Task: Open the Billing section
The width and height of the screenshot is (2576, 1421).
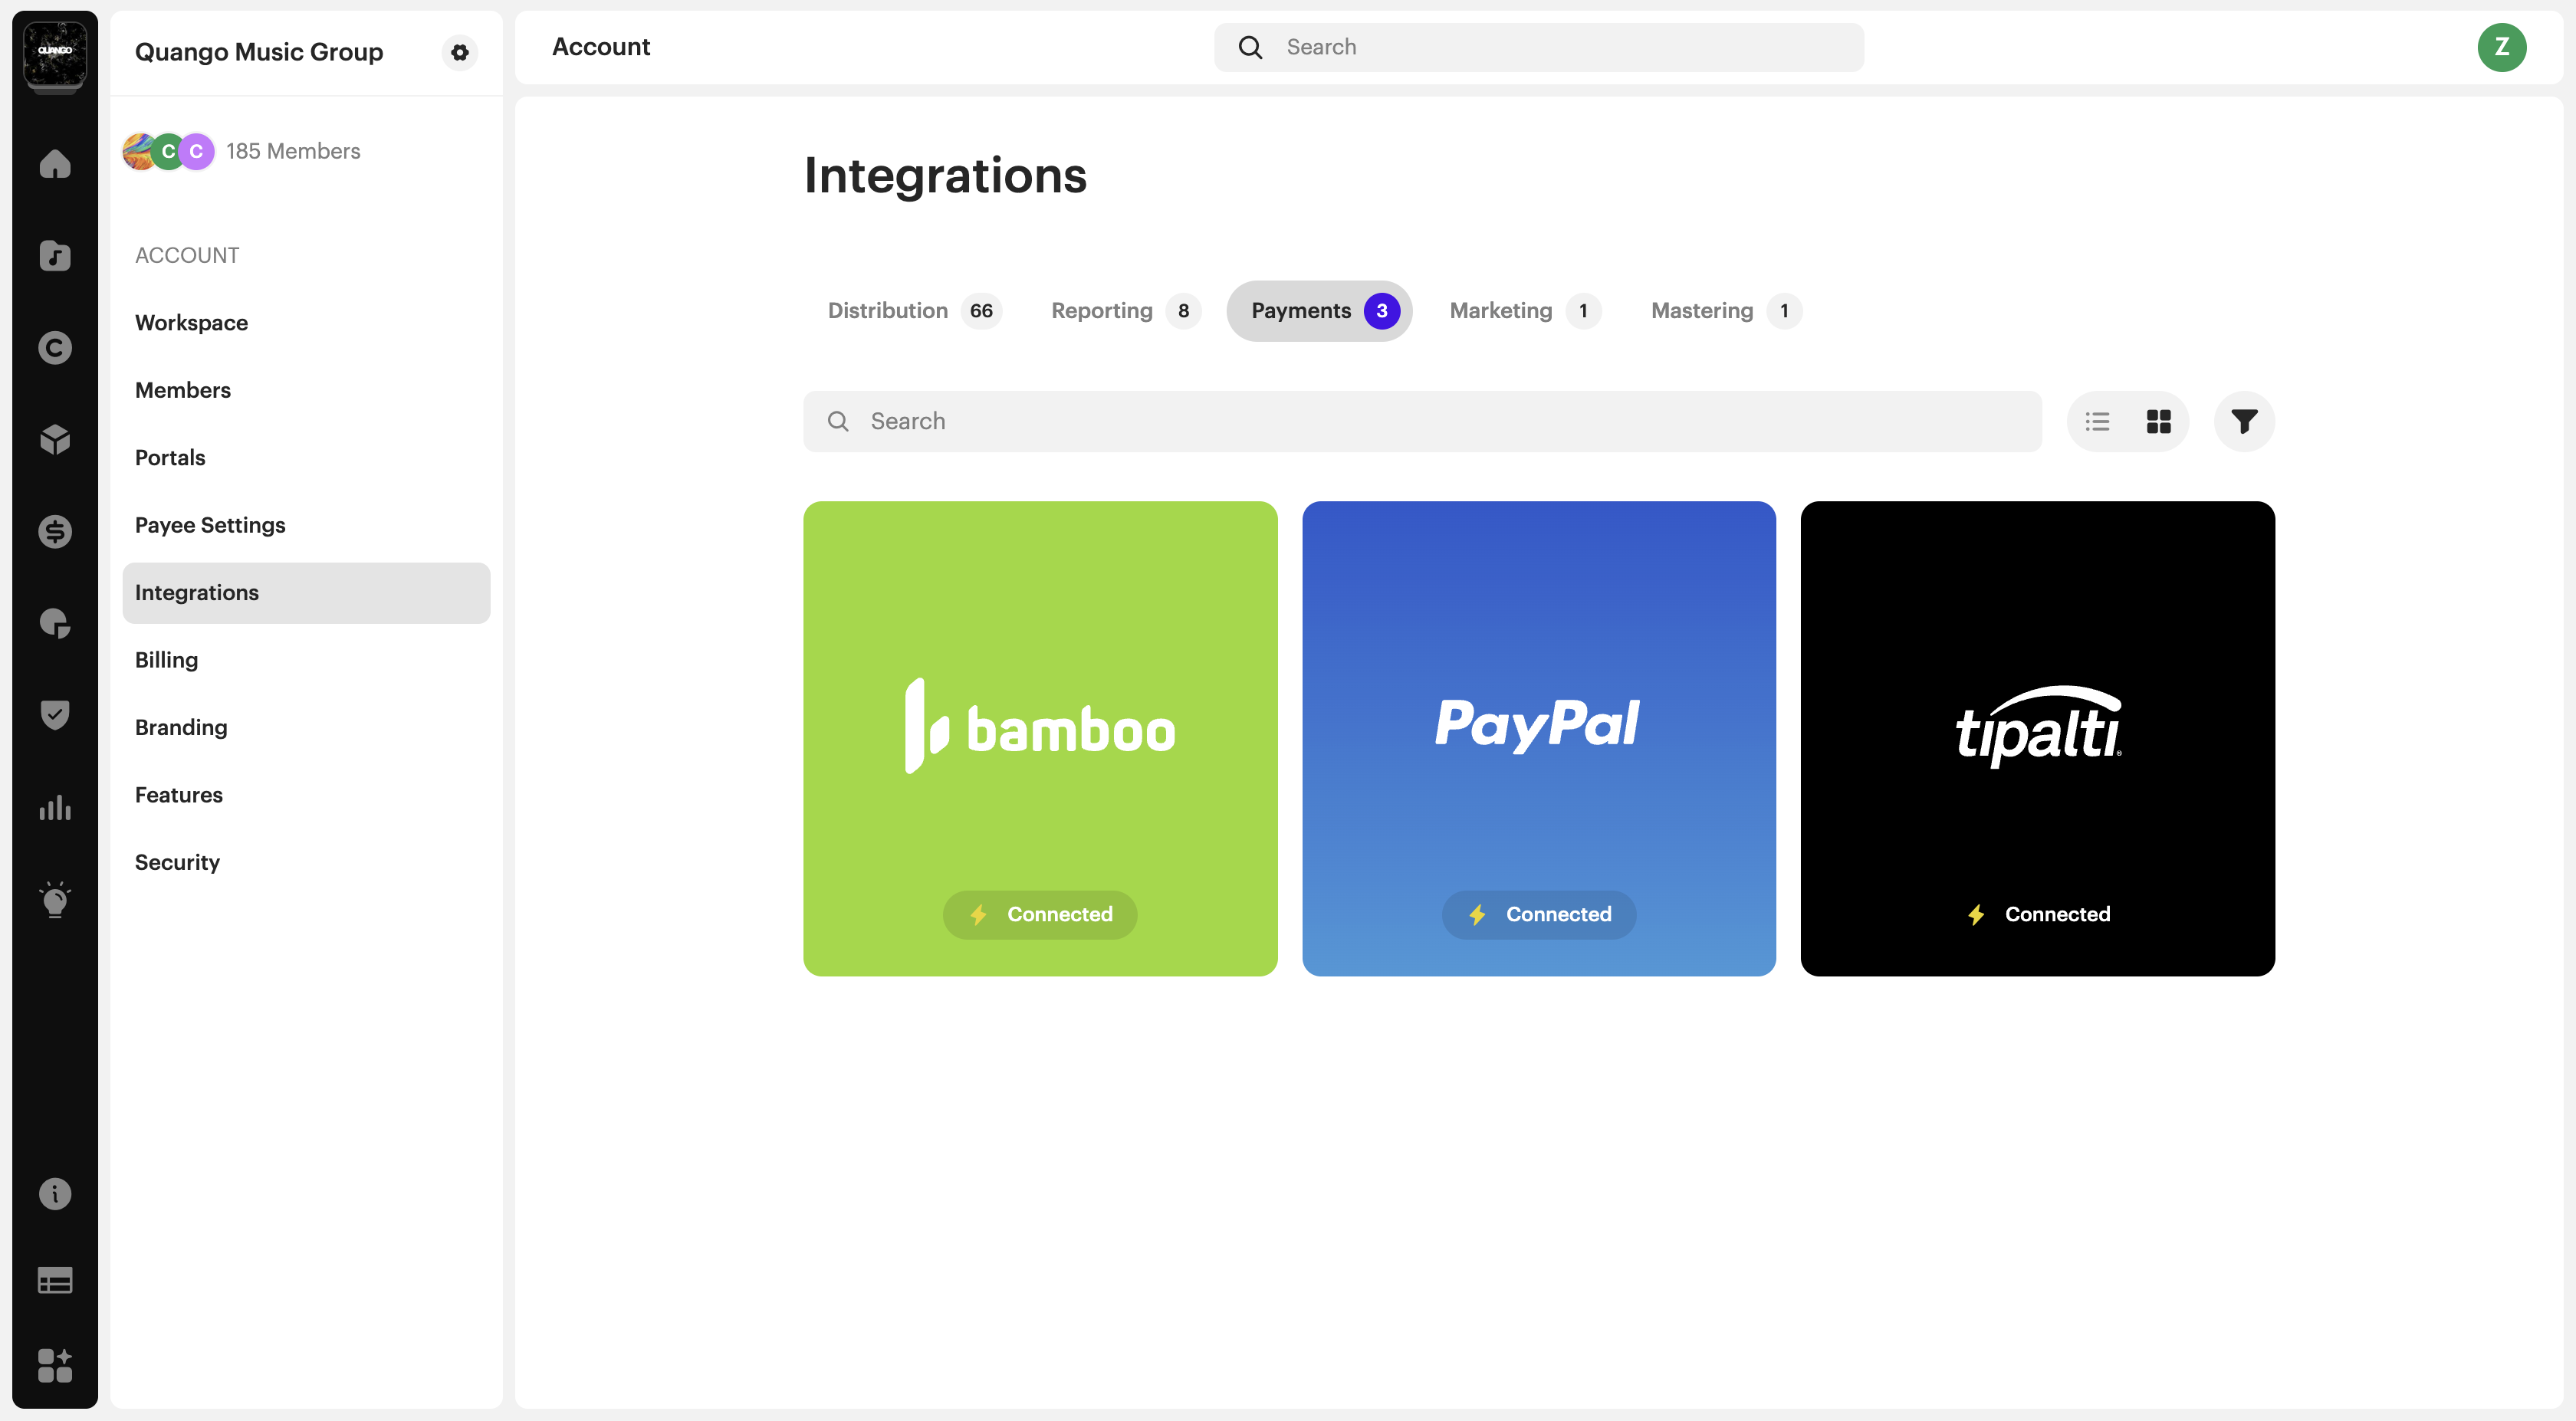Action: (x=166, y=660)
